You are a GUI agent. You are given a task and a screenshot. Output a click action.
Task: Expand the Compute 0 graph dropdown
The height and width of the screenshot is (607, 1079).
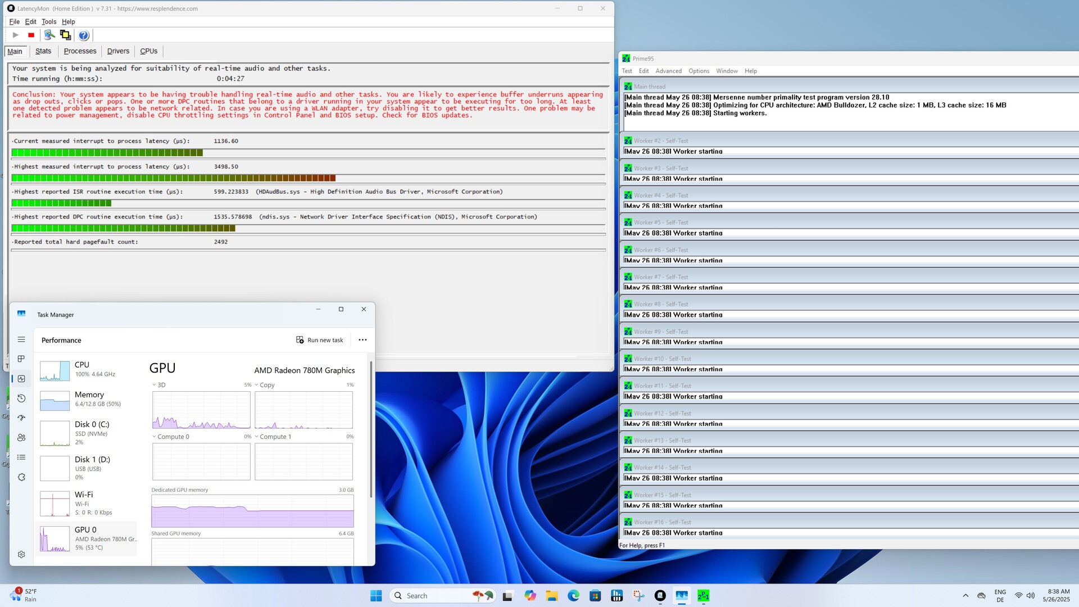tap(155, 437)
